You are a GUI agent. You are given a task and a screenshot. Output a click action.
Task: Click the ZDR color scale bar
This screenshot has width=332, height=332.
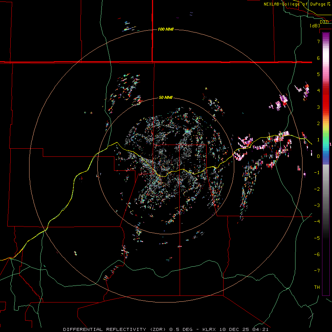point(326,164)
